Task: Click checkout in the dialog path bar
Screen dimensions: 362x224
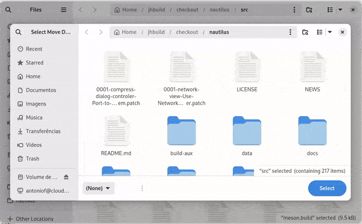Action: (187, 32)
